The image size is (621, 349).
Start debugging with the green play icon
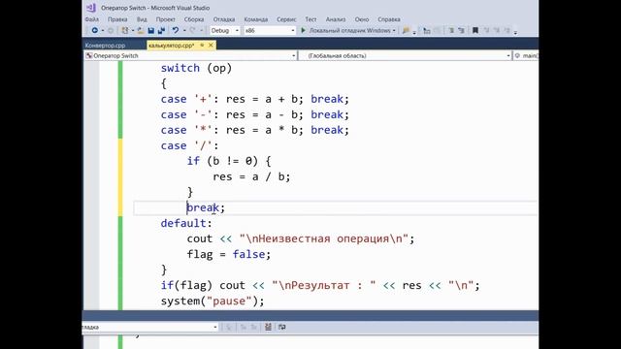(303, 30)
